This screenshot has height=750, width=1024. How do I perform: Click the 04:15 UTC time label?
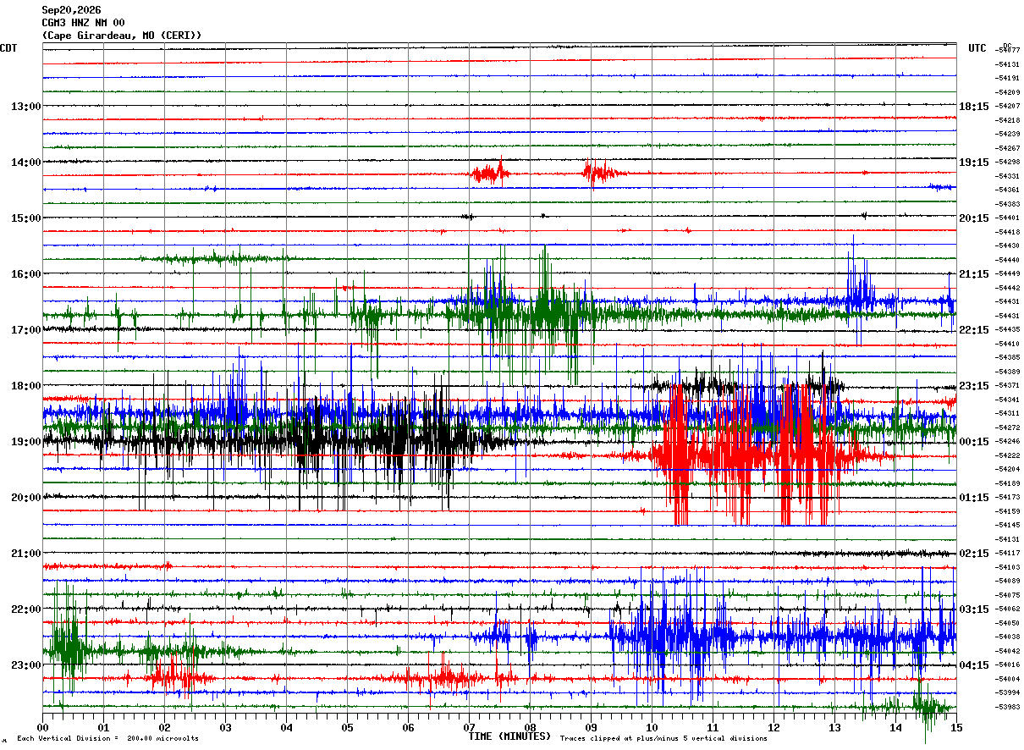[974, 665]
